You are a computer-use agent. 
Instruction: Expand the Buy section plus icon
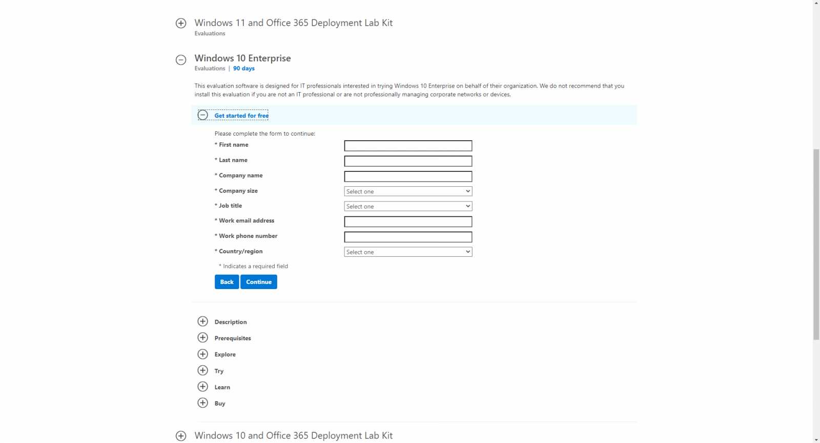(203, 403)
